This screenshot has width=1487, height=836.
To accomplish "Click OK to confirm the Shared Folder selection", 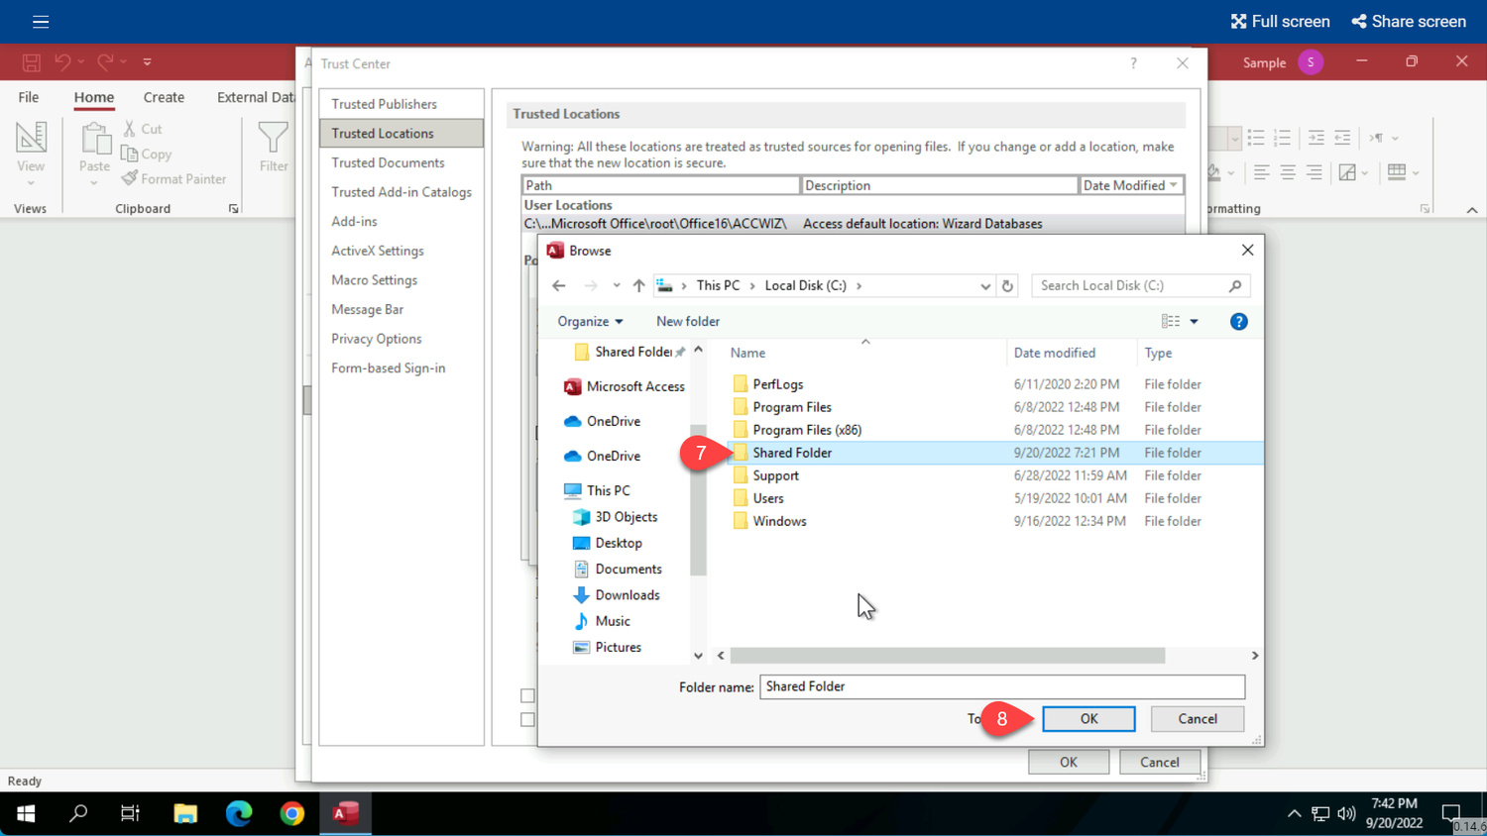I will pyautogui.click(x=1088, y=718).
